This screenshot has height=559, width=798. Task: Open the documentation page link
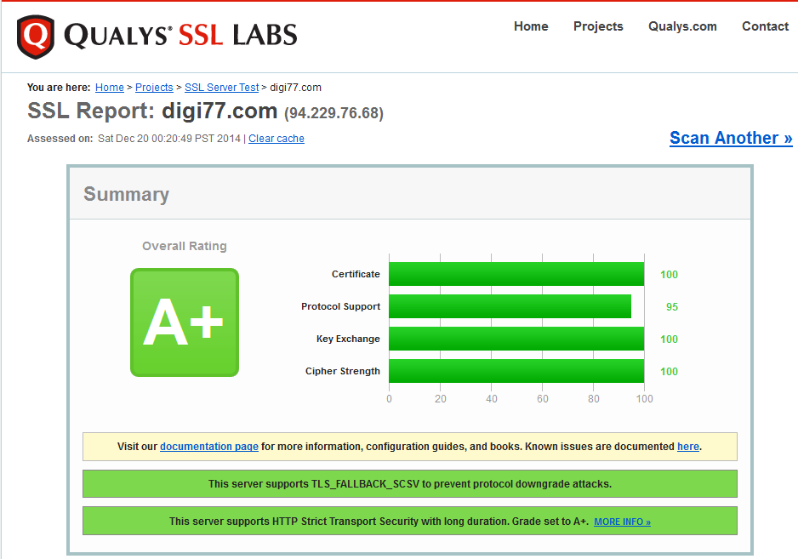tap(209, 447)
